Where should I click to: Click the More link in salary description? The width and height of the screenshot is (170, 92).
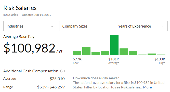[147, 87]
